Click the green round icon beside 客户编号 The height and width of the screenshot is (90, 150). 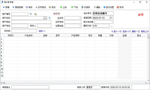35,14
